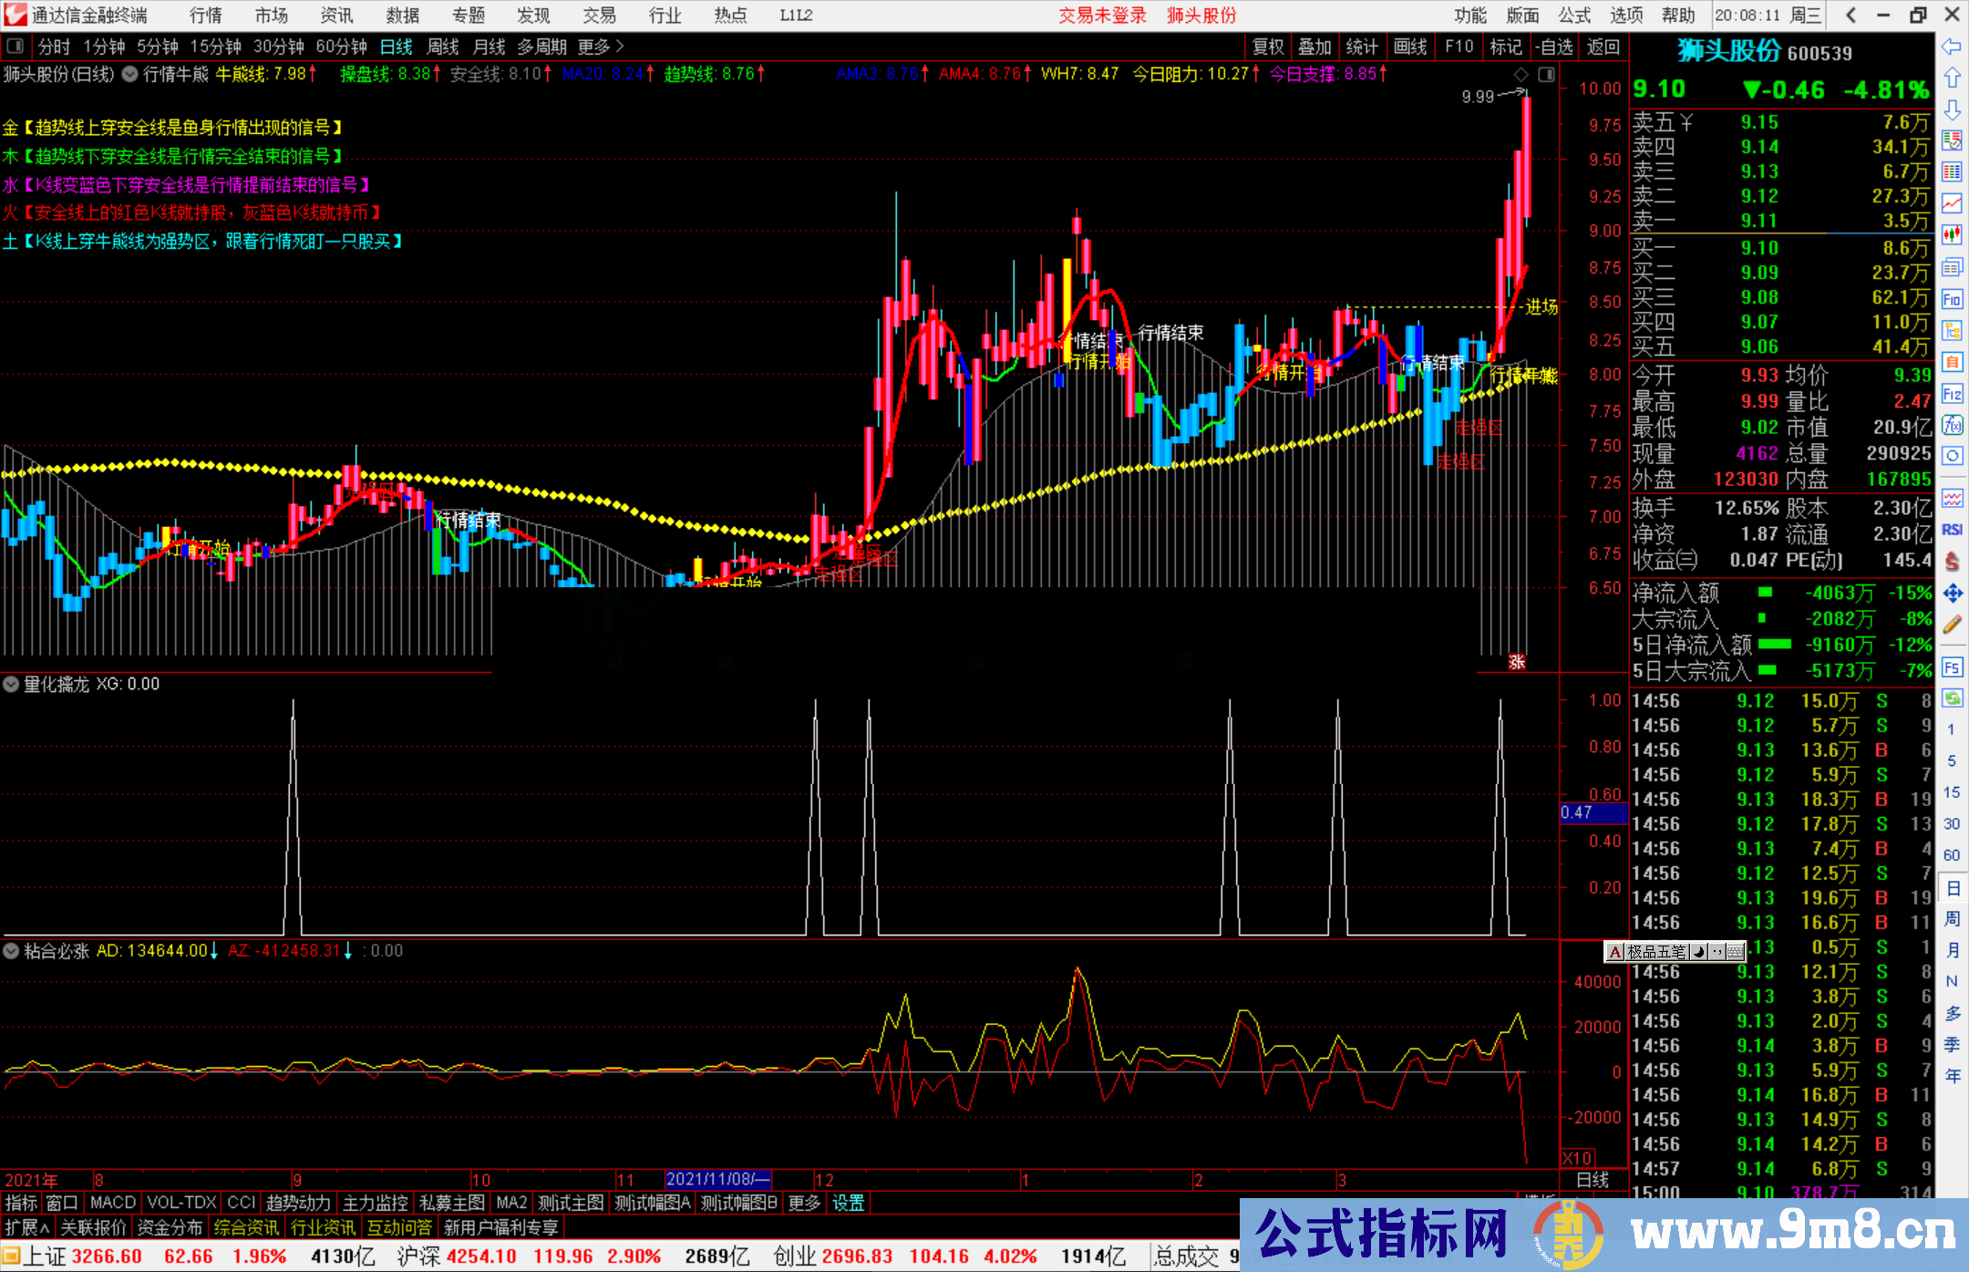
Task: Click the back arrow sidebar icon
Action: point(1952,47)
